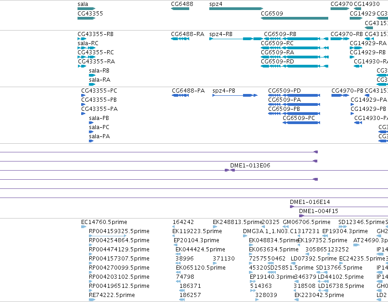Screen dimensions: 388x302
Task: Select EST EK044424.5prime
Action: (178, 254)
